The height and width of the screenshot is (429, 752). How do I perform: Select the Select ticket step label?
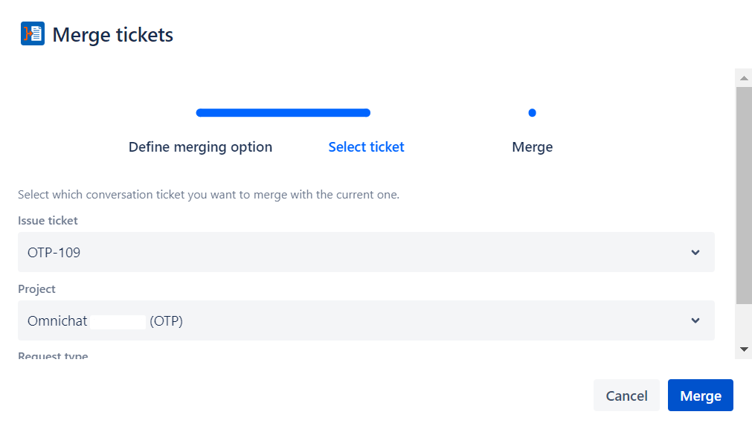click(x=366, y=147)
